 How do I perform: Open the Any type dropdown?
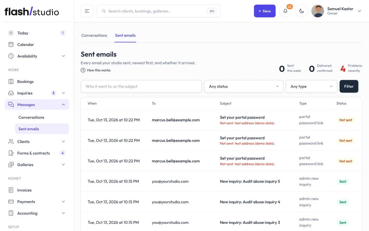click(312, 86)
